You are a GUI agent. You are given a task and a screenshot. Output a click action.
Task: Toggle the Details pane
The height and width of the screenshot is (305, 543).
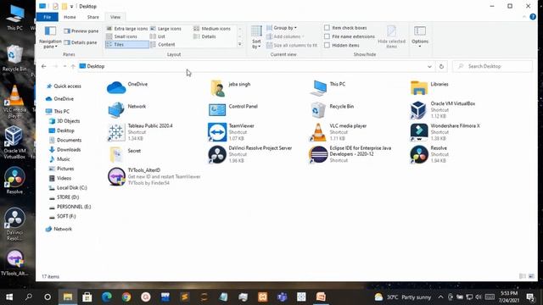[x=81, y=42]
